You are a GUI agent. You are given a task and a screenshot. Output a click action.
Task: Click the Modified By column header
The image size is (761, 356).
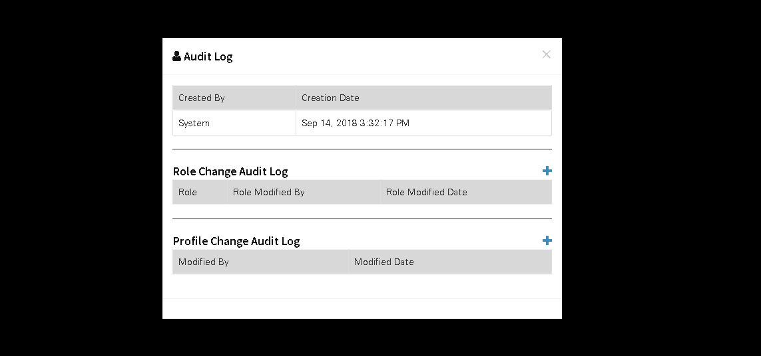click(260, 262)
